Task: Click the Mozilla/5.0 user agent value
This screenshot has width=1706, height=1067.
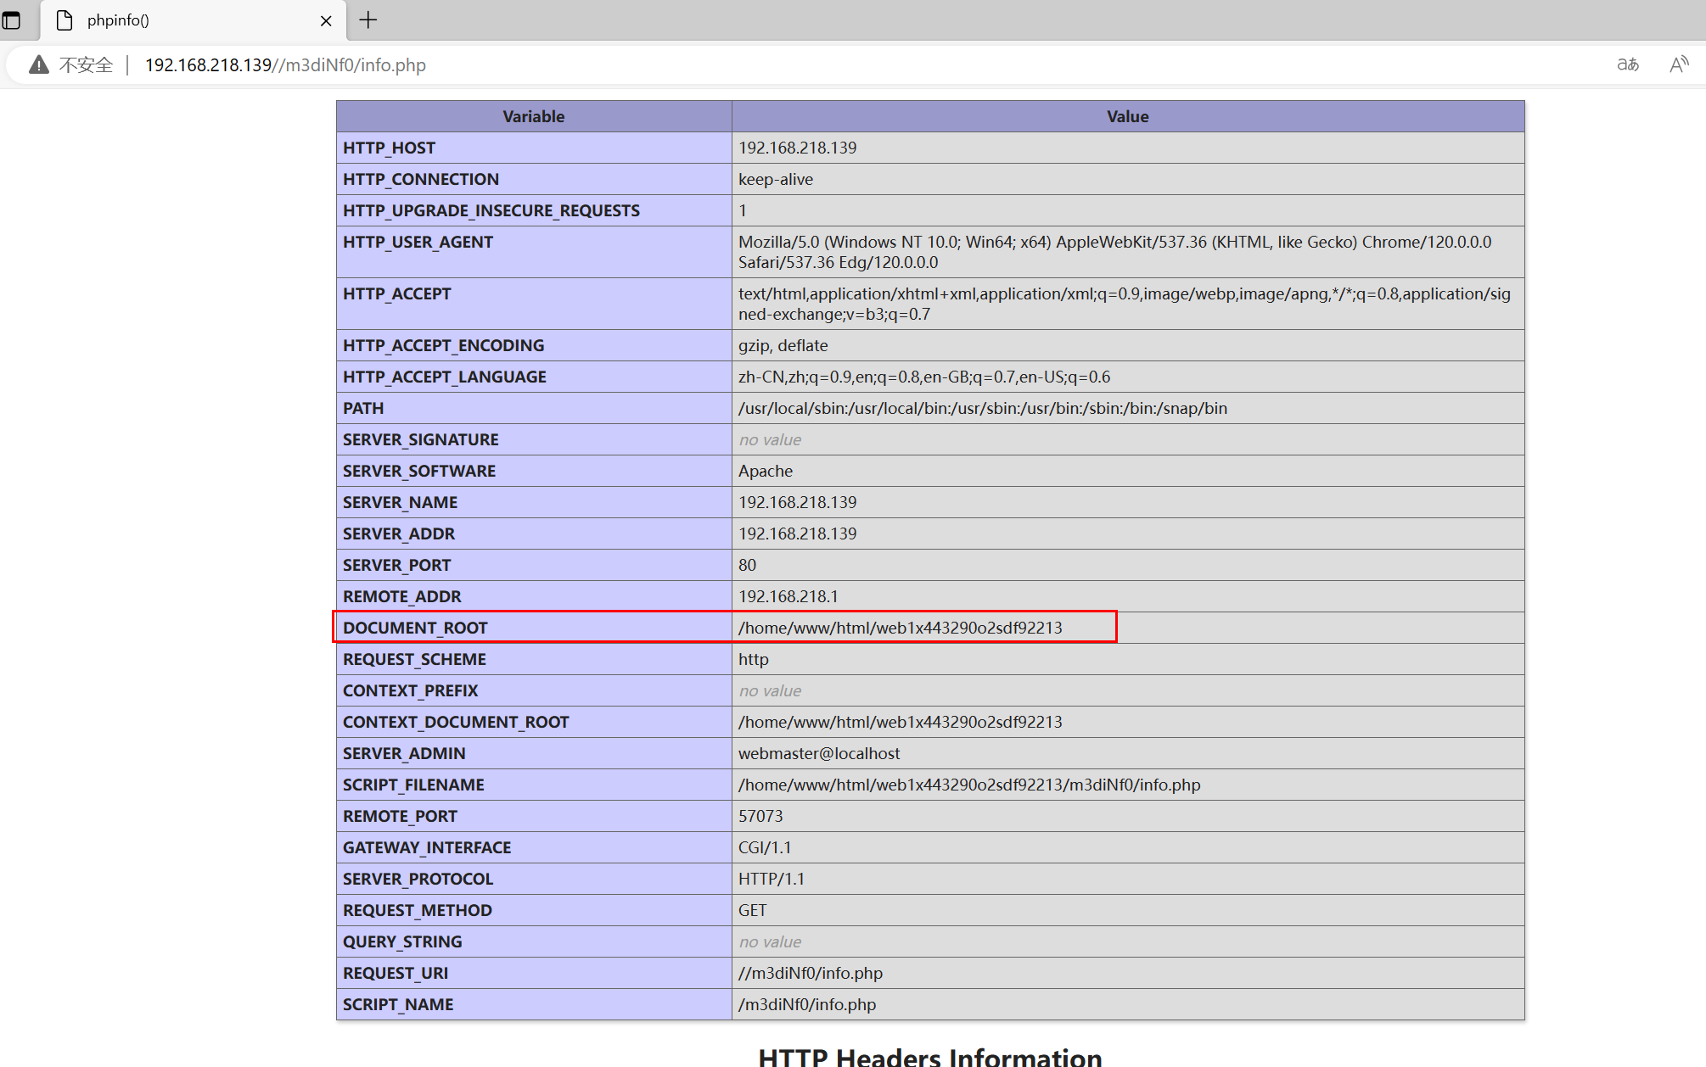Action: pos(1114,252)
